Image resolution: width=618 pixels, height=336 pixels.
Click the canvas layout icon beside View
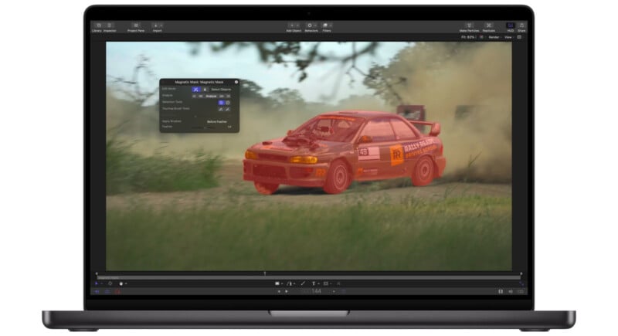[x=519, y=37]
